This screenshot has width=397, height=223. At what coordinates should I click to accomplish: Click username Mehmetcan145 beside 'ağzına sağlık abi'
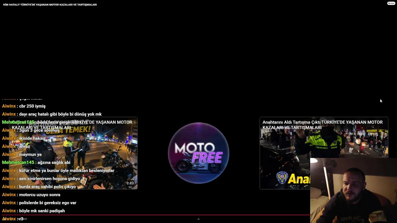point(18,163)
